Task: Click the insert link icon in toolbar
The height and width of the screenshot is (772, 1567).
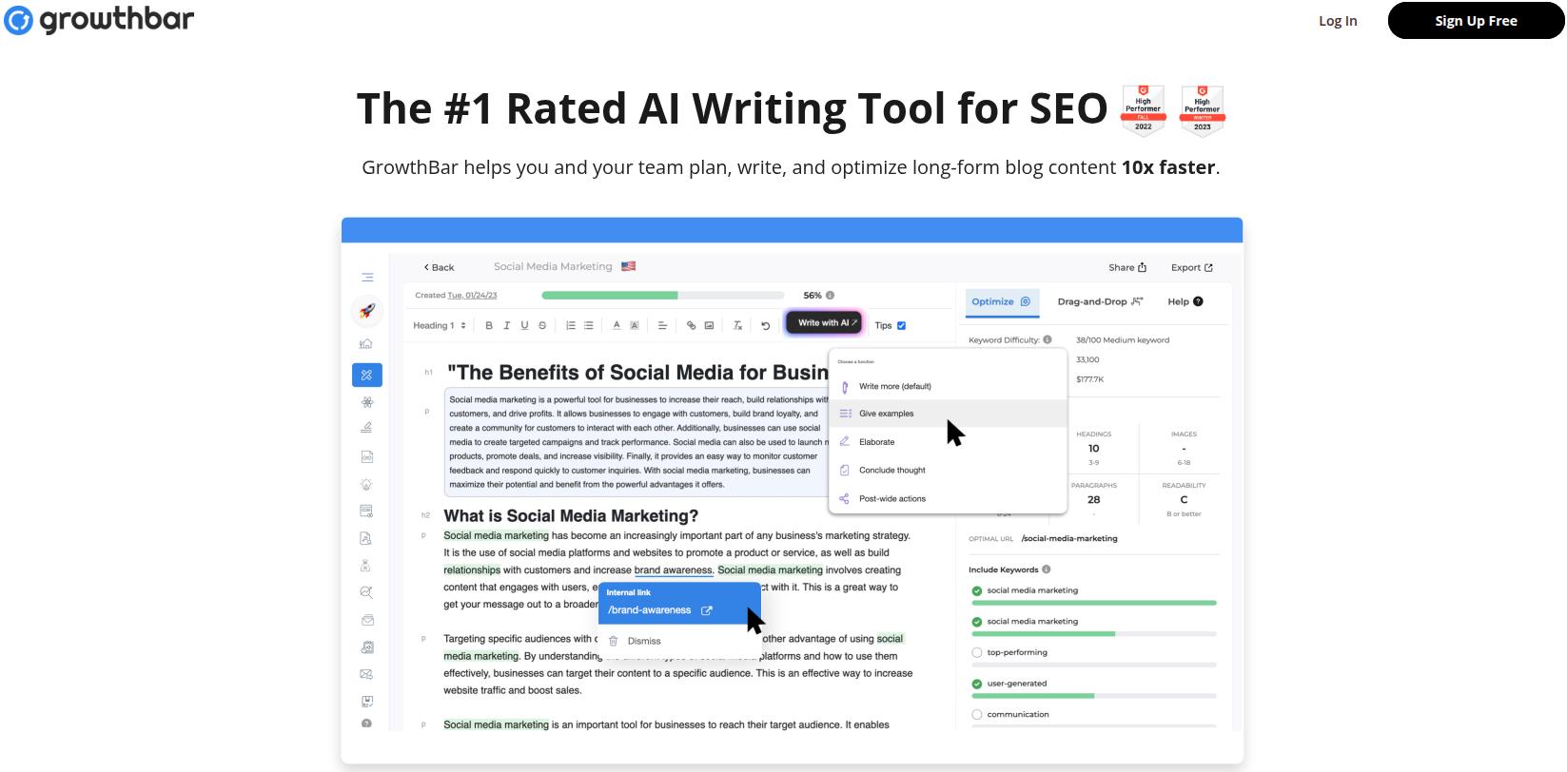Action: (691, 325)
